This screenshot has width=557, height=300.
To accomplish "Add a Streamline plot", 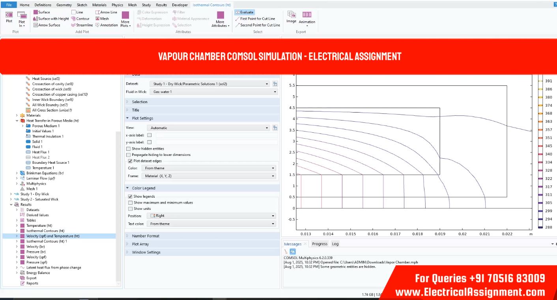I will (82, 25).
